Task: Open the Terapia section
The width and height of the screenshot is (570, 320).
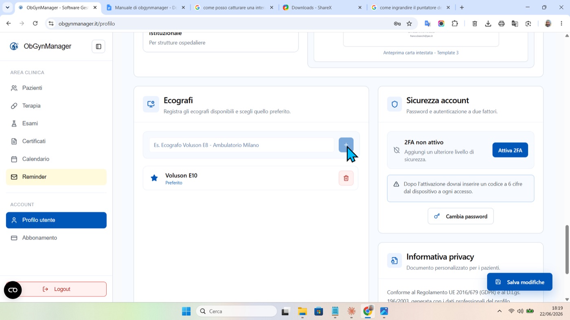Action: [56, 106]
